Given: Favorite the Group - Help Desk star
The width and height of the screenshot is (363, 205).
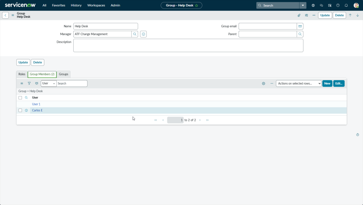Looking at the screenshot, I should coord(196,5).
